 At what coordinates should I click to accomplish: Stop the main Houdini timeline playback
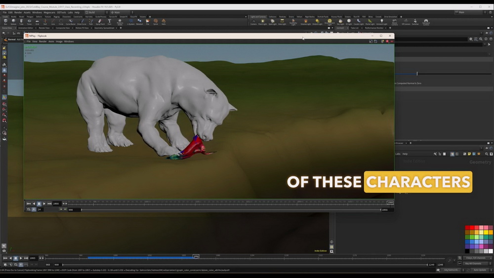(15, 258)
